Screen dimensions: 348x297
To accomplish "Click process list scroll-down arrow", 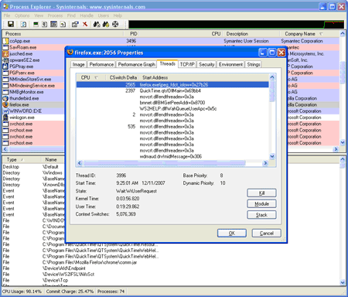I will pos(343,142).
